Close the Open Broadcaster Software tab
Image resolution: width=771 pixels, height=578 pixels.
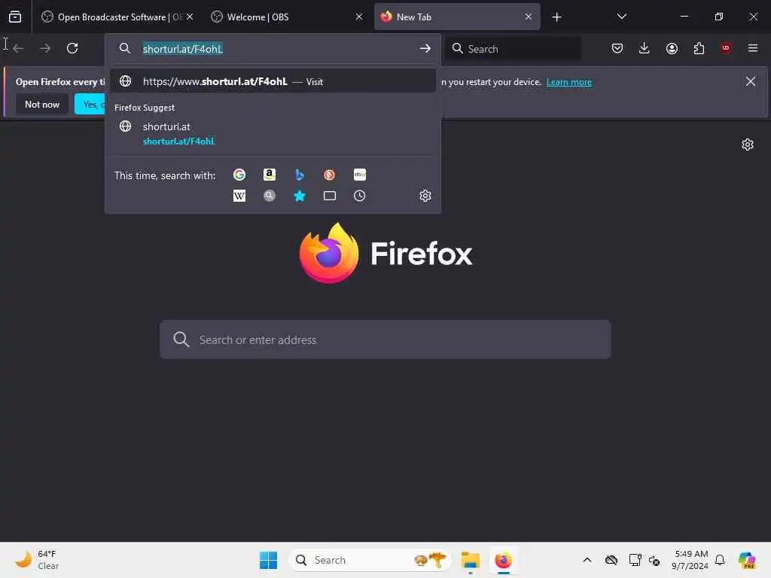[190, 17]
